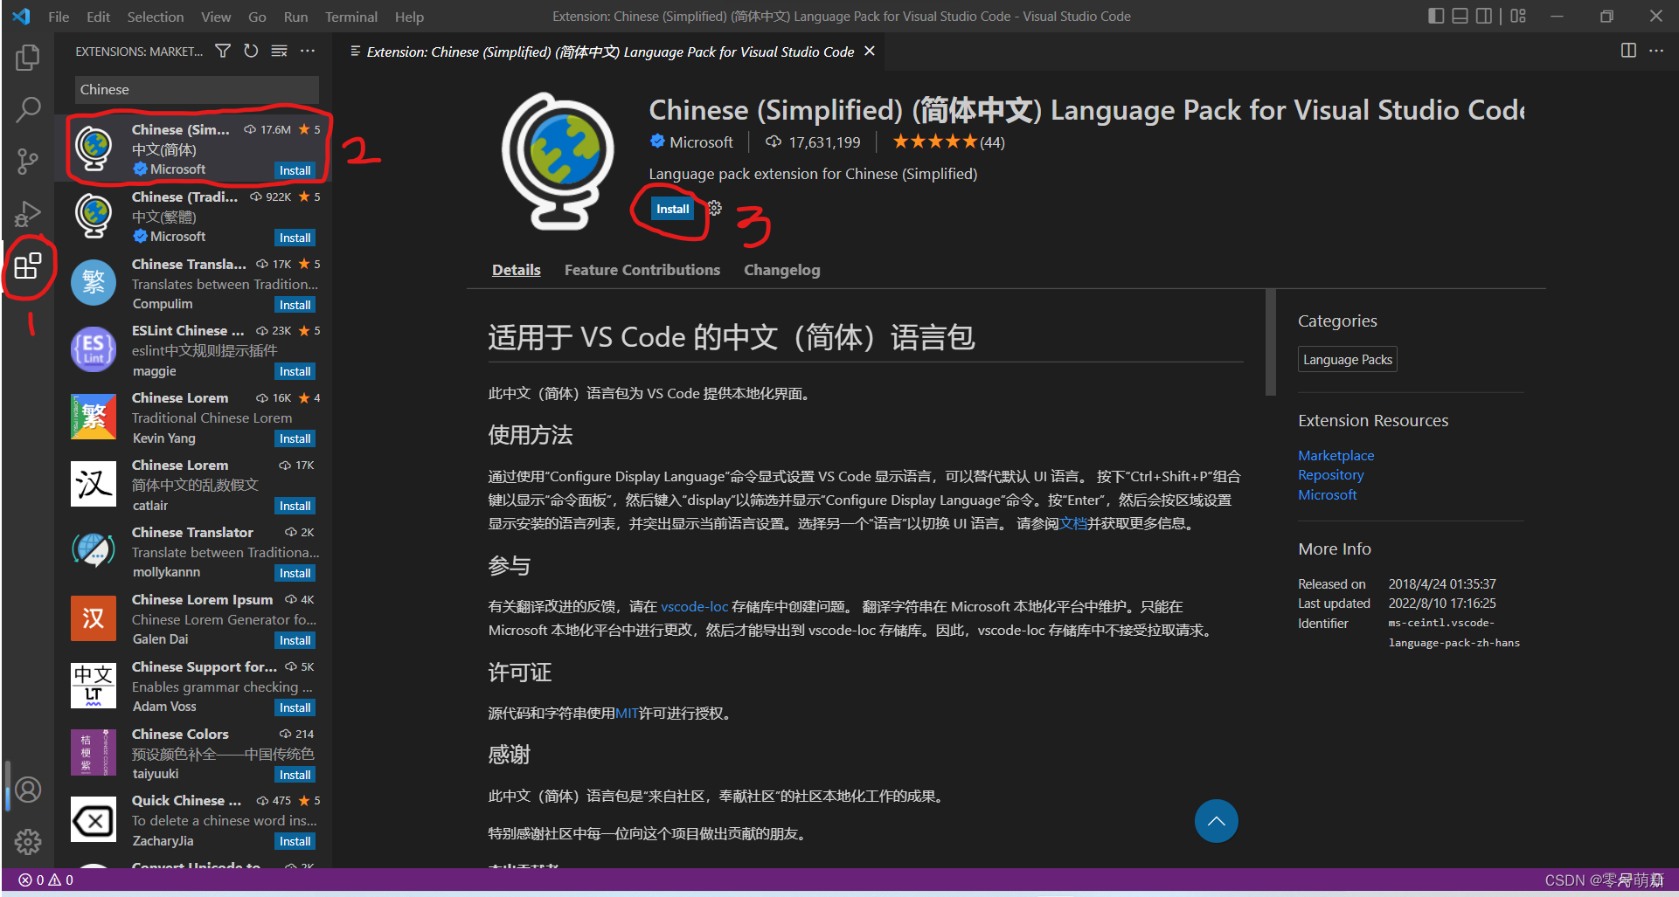Screen dimensions: 1679x897
Task: Click the details pane vertical scrollbar
Action: pyautogui.click(x=1271, y=342)
